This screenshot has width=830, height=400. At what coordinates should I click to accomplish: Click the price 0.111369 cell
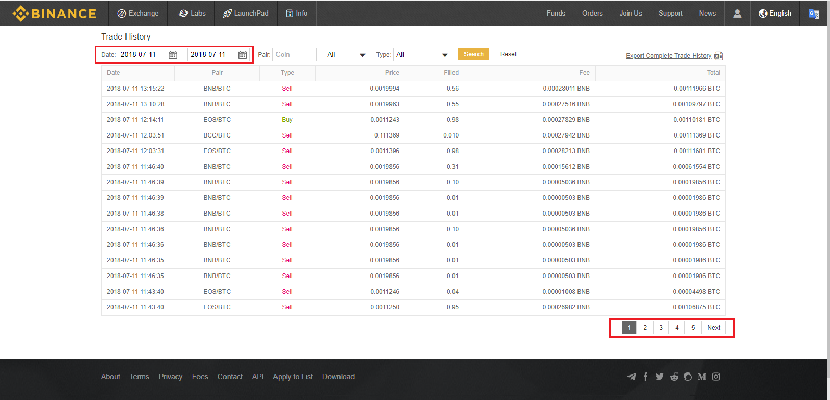tap(387, 135)
